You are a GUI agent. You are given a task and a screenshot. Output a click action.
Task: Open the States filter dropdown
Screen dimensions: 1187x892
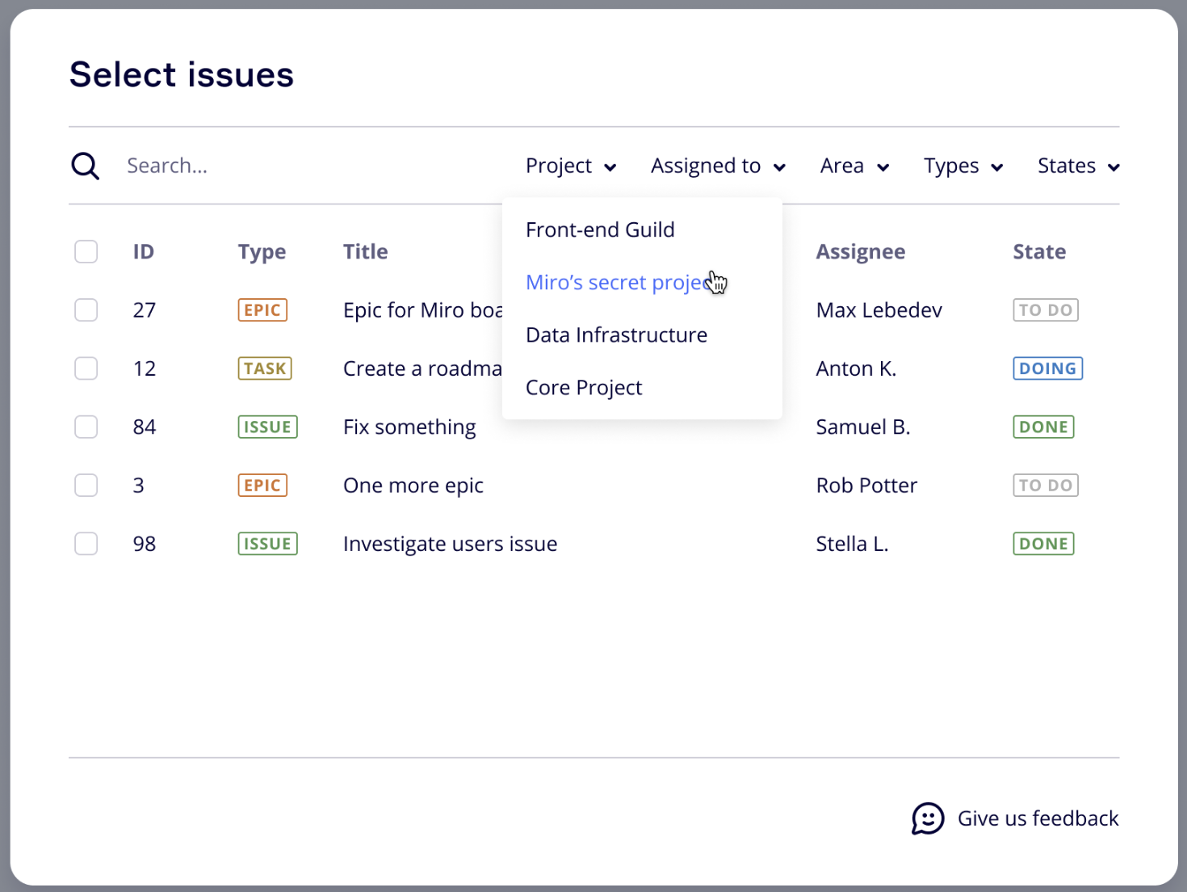1078,166
